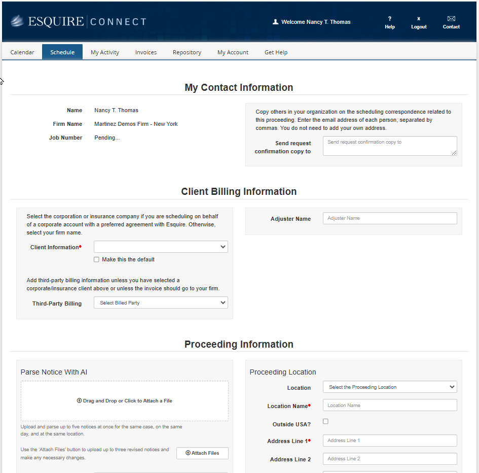The width and height of the screenshot is (479, 473).
Task: Click upload icon in Drag and Drop area
Action: 79,401
